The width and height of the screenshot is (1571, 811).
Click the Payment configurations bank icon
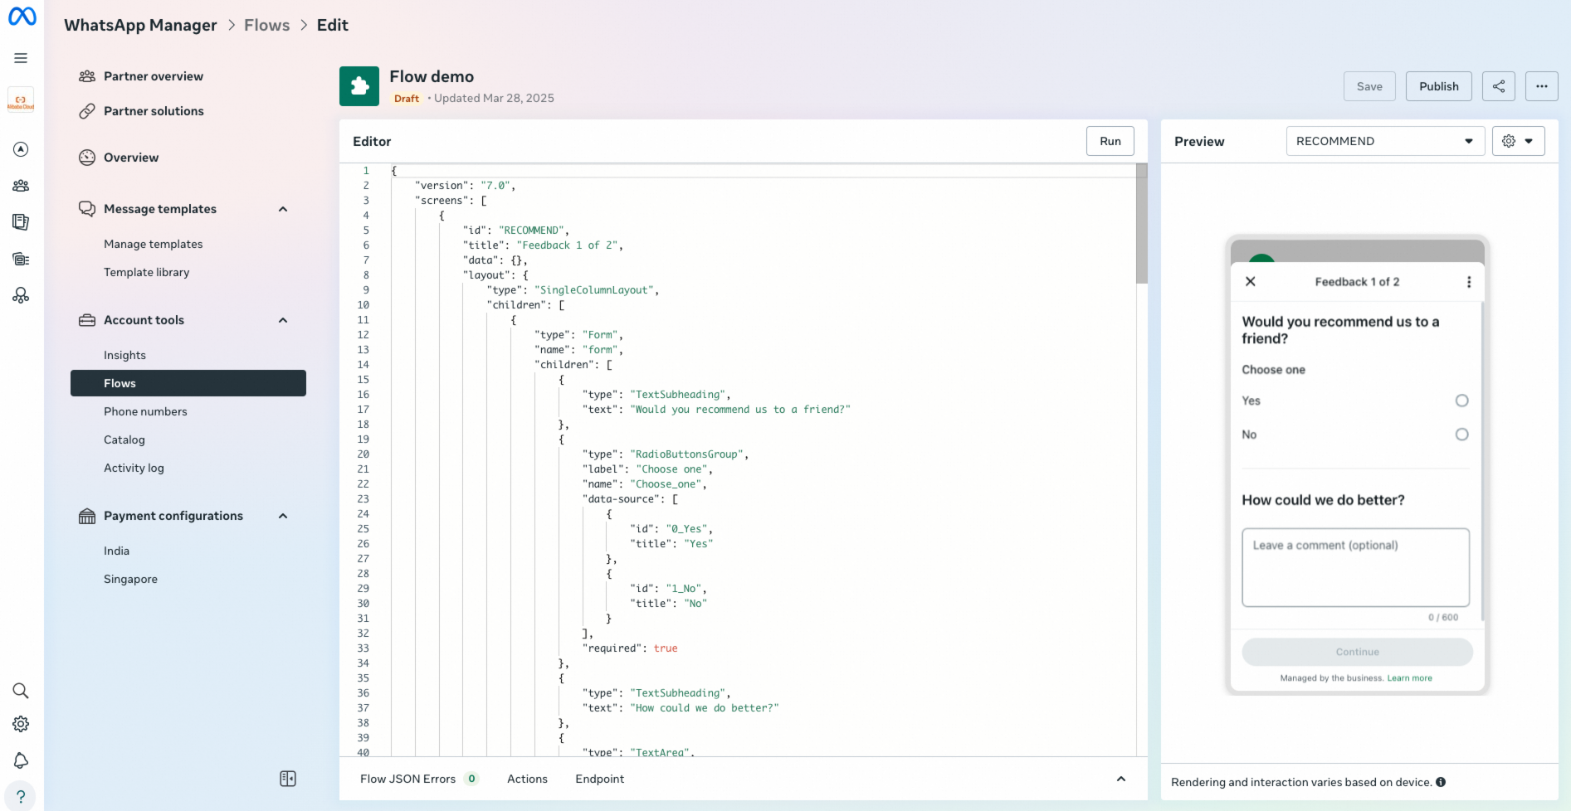(x=87, y=516)
